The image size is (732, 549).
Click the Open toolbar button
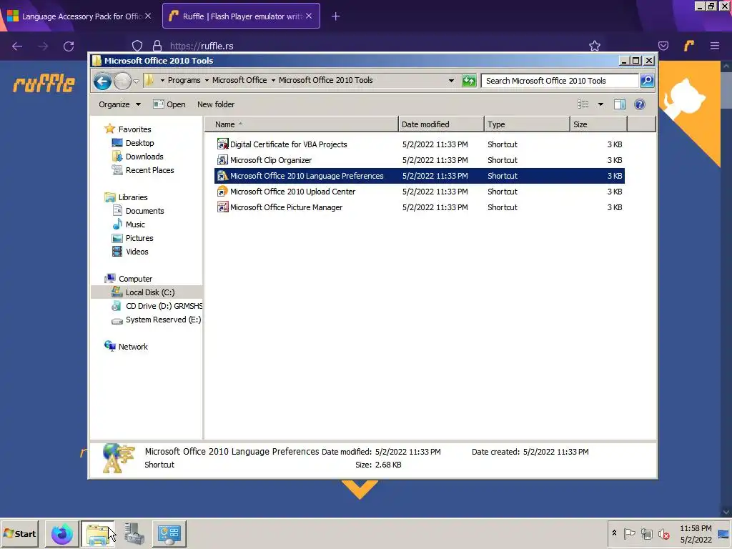(x=169, y=104)
